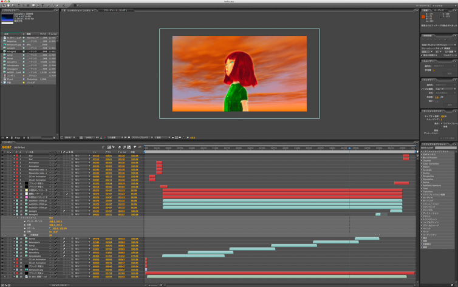Select the Eraser tool
The image size is (458, 287).
tap(58, 5)
